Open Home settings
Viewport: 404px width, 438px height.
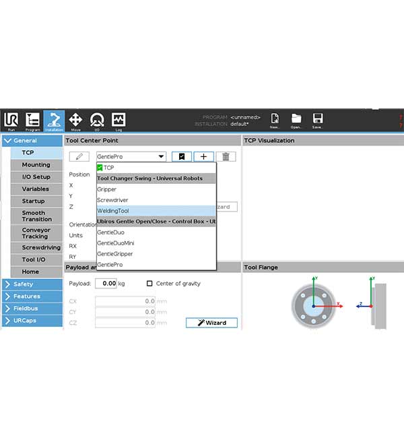(36, 272)
